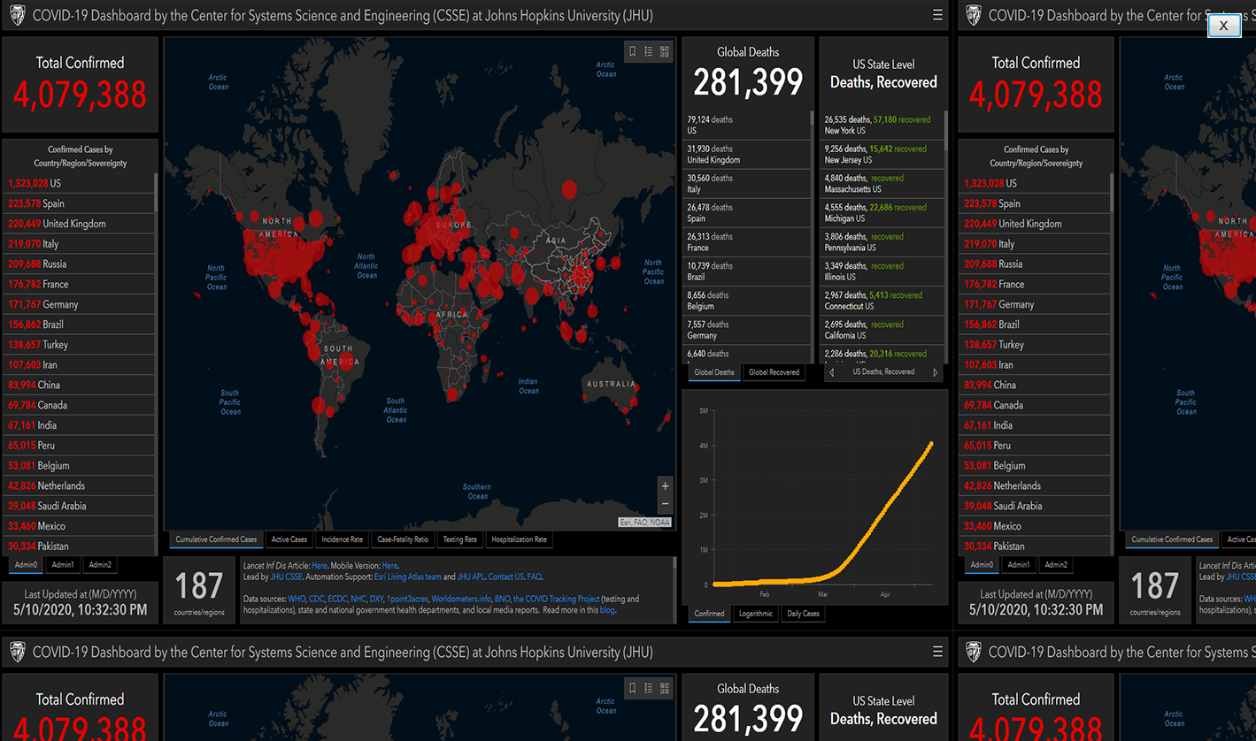Click Esri, FAO, NOAA map attribution
Image resolution: width=1256 pixels, height=741 pixels.
click(x=644, y=523)
